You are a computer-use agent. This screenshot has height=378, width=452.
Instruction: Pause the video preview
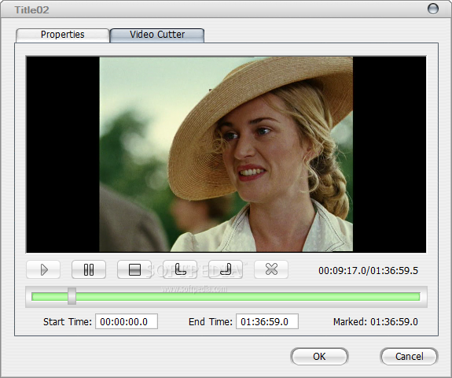[x=89, y=269]
